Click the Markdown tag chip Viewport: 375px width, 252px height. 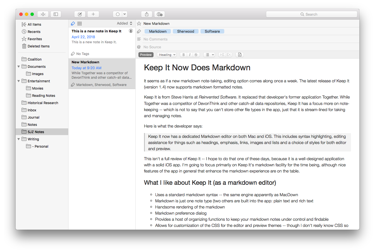coord(158,31)
